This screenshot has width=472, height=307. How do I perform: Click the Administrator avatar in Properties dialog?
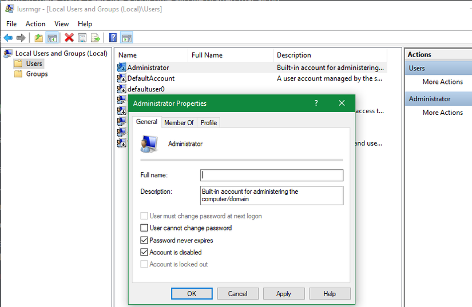coord(149,143)
